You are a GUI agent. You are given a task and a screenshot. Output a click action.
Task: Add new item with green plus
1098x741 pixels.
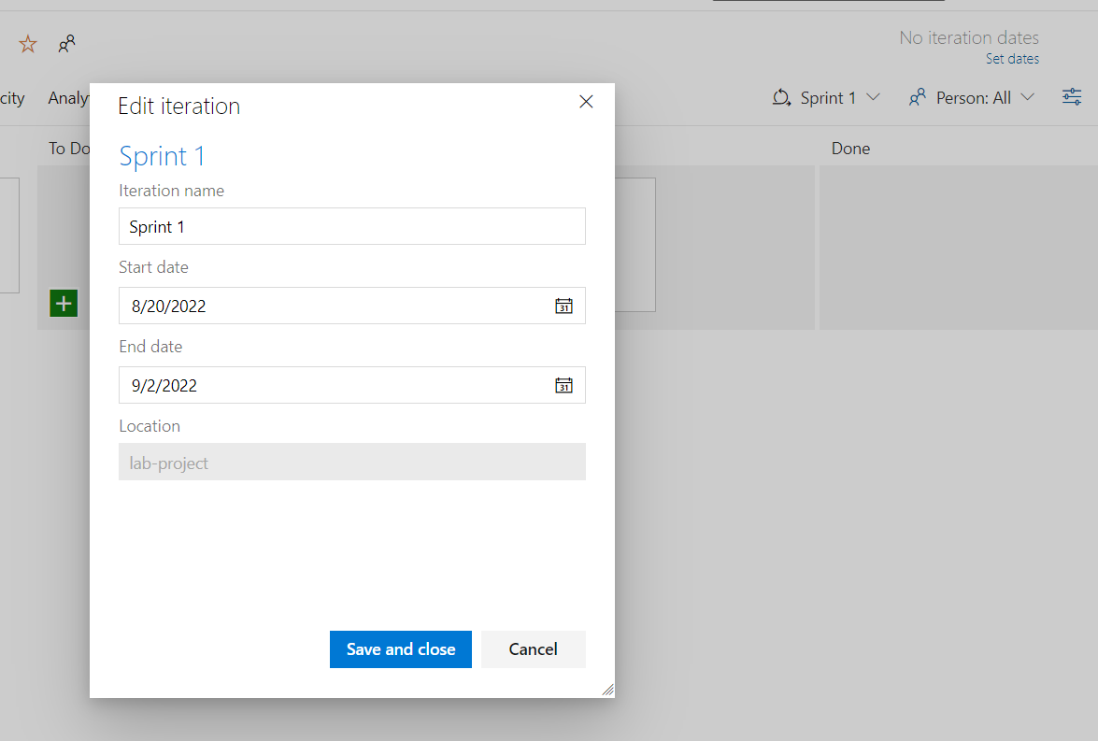pos(64,304)
